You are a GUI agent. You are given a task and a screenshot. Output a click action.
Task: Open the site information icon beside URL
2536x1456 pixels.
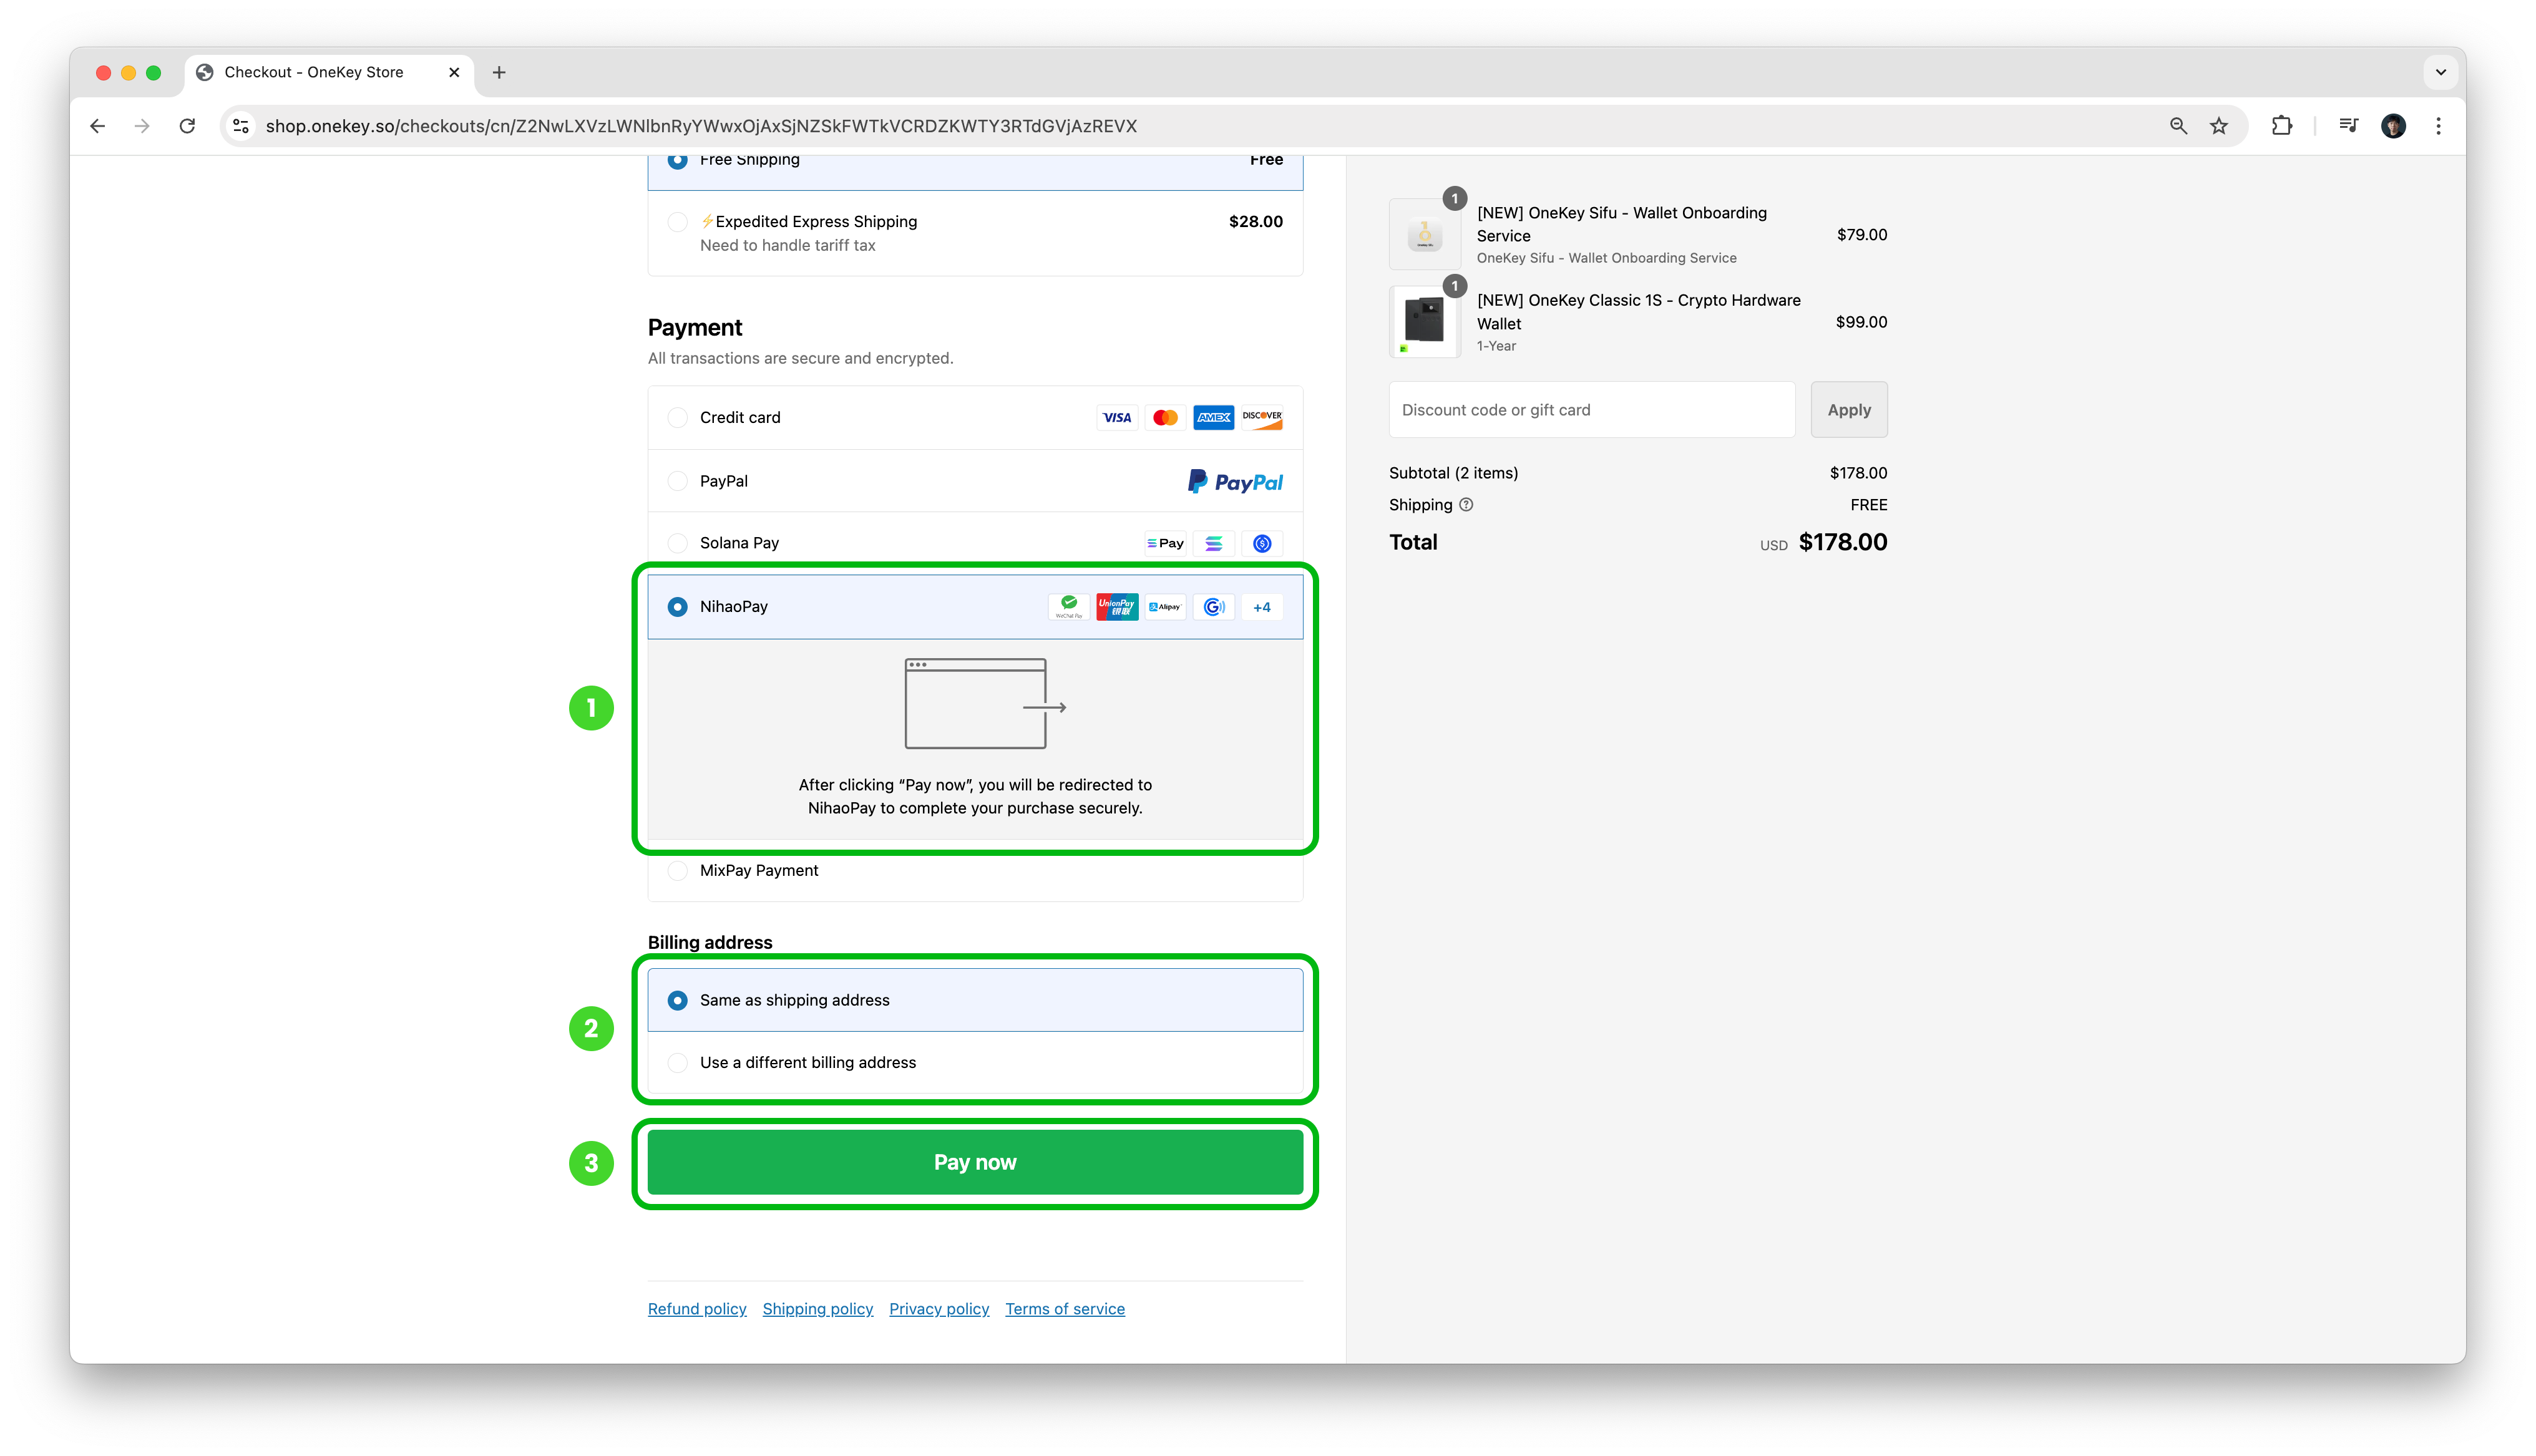[241, 126]
